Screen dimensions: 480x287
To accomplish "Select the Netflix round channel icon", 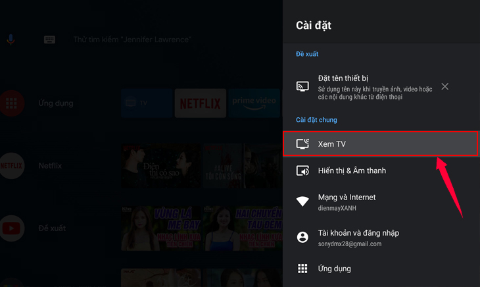I will (11, 166).
